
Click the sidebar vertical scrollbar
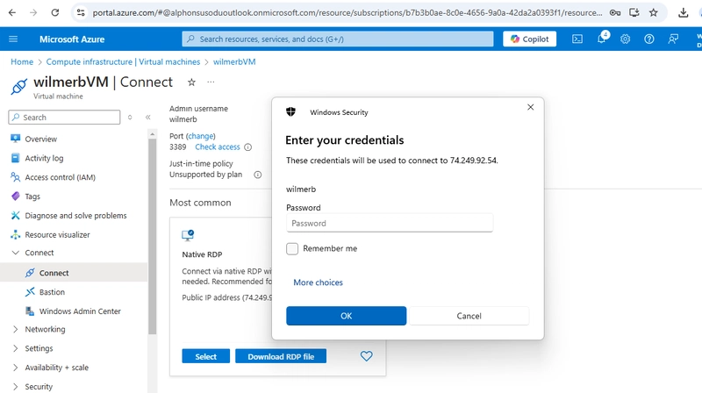coord(153,236)
